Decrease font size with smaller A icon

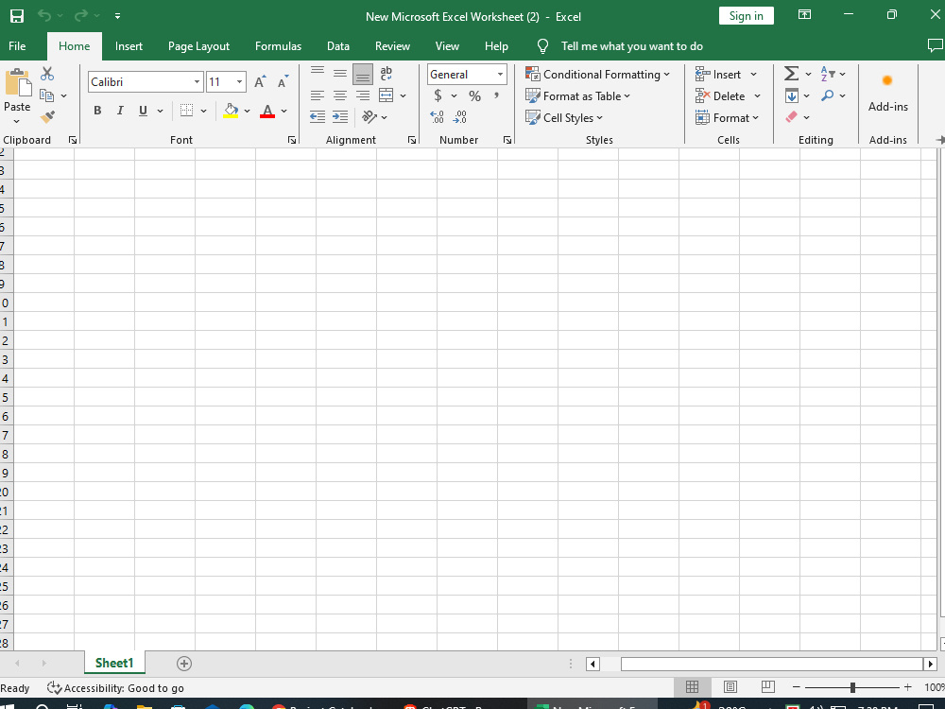click(283, 82)
